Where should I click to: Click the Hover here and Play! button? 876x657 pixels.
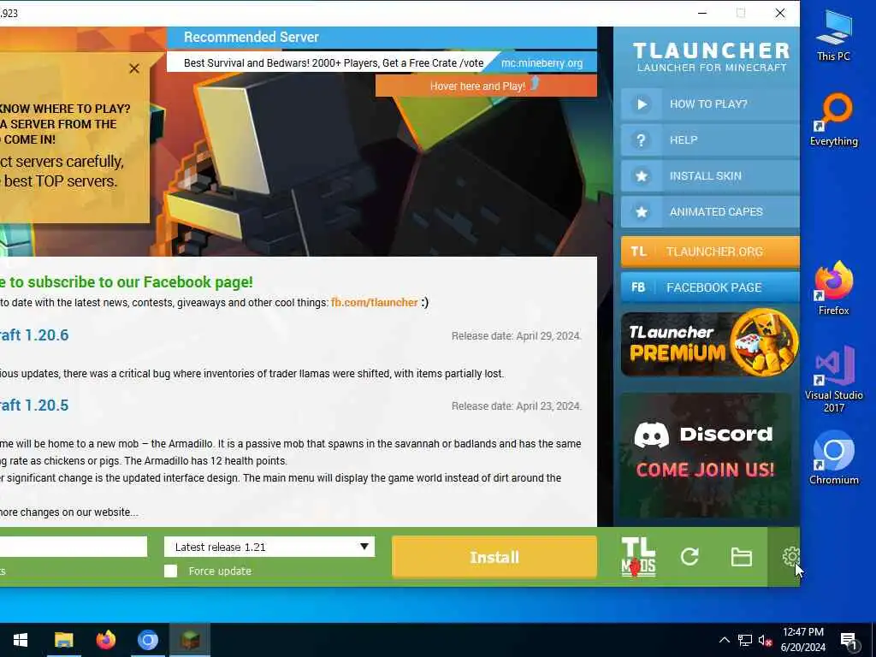coord(486,86)
